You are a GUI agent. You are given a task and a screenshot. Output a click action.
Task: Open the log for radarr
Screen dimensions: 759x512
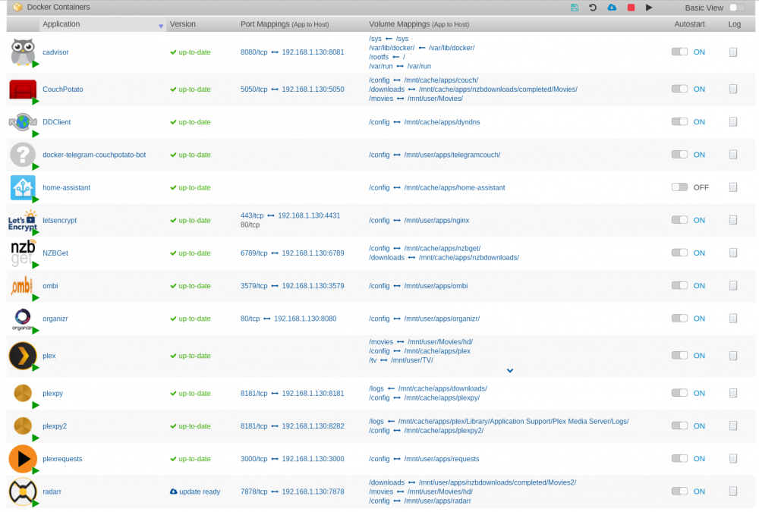pyautogui.click(x=733, y=492)
